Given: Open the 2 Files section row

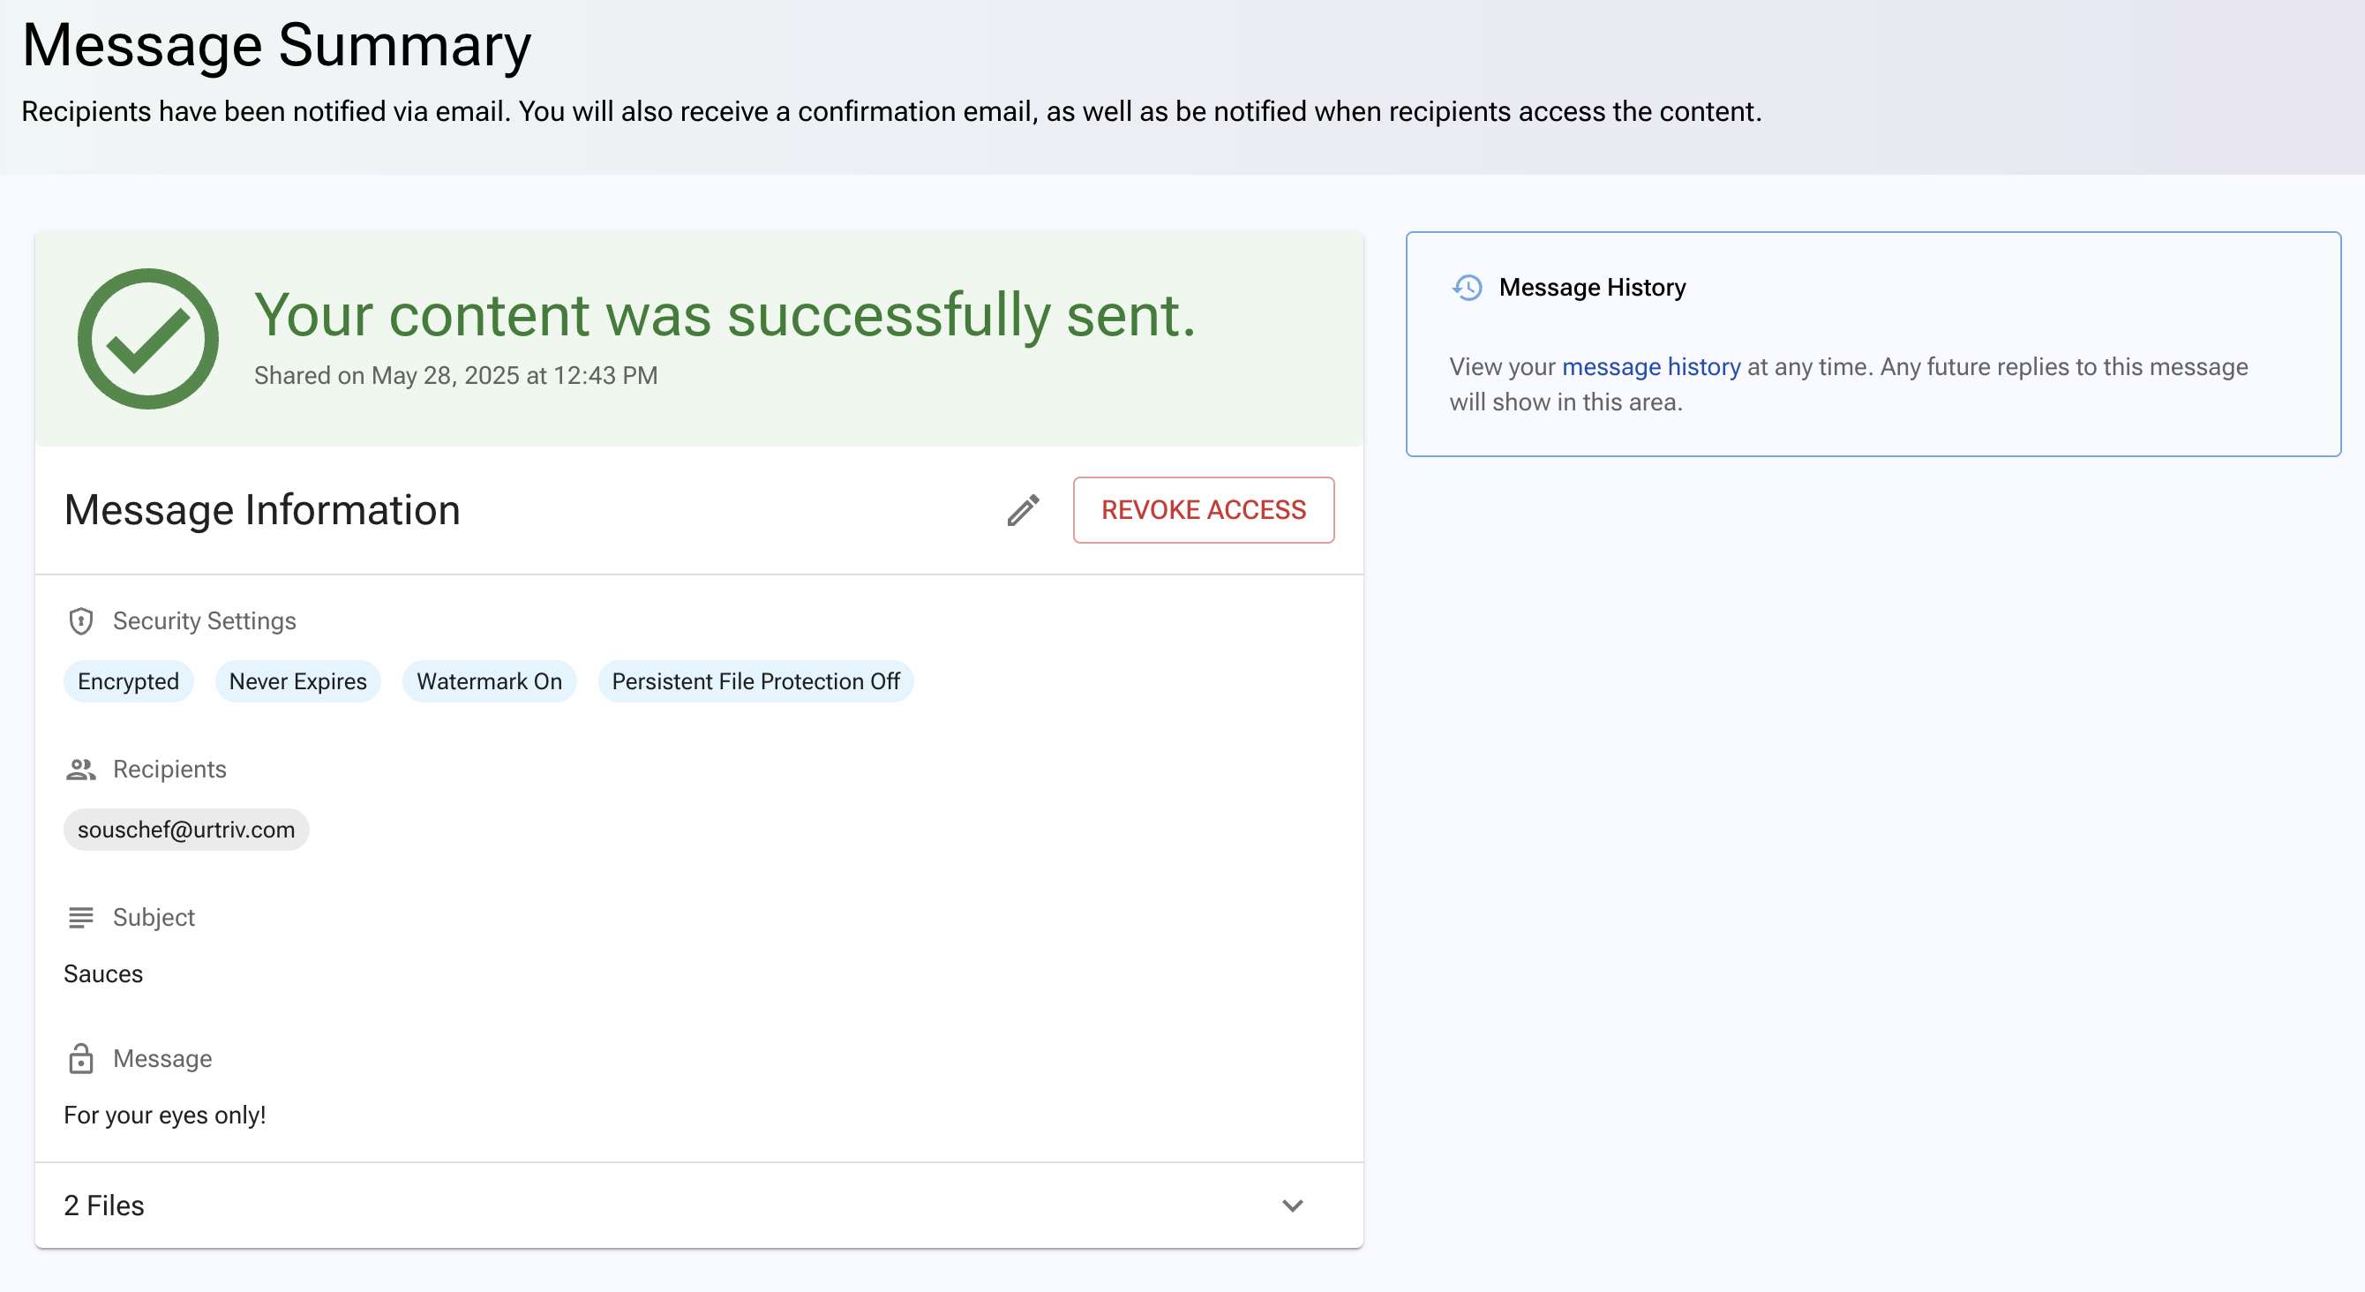Looking at the screenshot, I should click(x=699, y=1205).
